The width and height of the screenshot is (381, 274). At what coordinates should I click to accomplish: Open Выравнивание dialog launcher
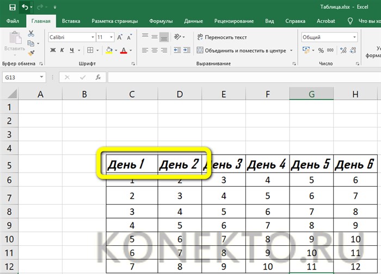tap(294, 63)
